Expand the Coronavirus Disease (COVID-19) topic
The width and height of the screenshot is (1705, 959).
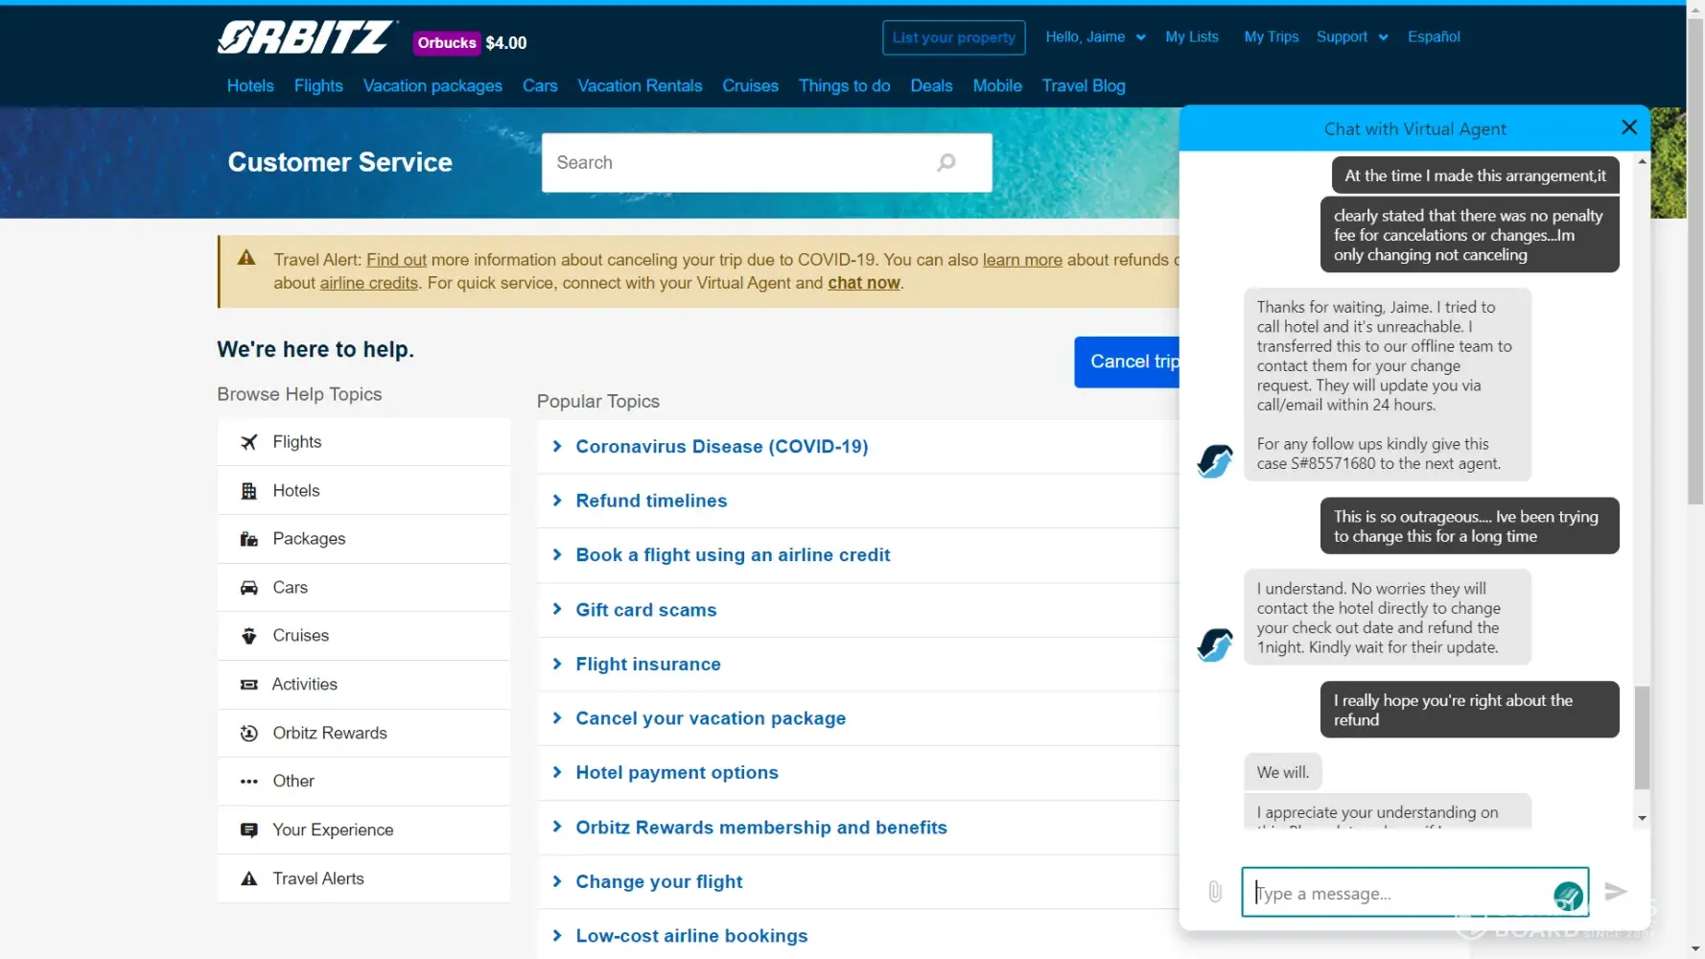coord(721,447)
